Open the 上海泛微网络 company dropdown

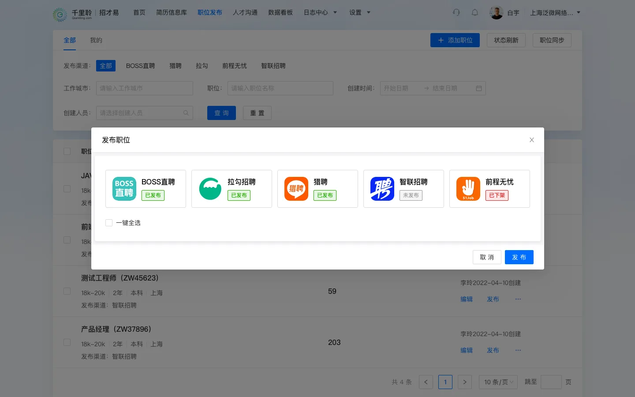(555, 13)
